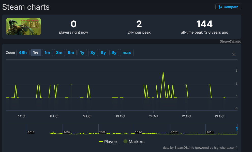
Task: Switch zoom to 1m
Action: pos(47,53)
